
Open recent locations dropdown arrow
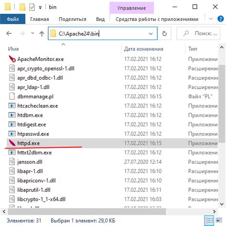pos(32,33)
